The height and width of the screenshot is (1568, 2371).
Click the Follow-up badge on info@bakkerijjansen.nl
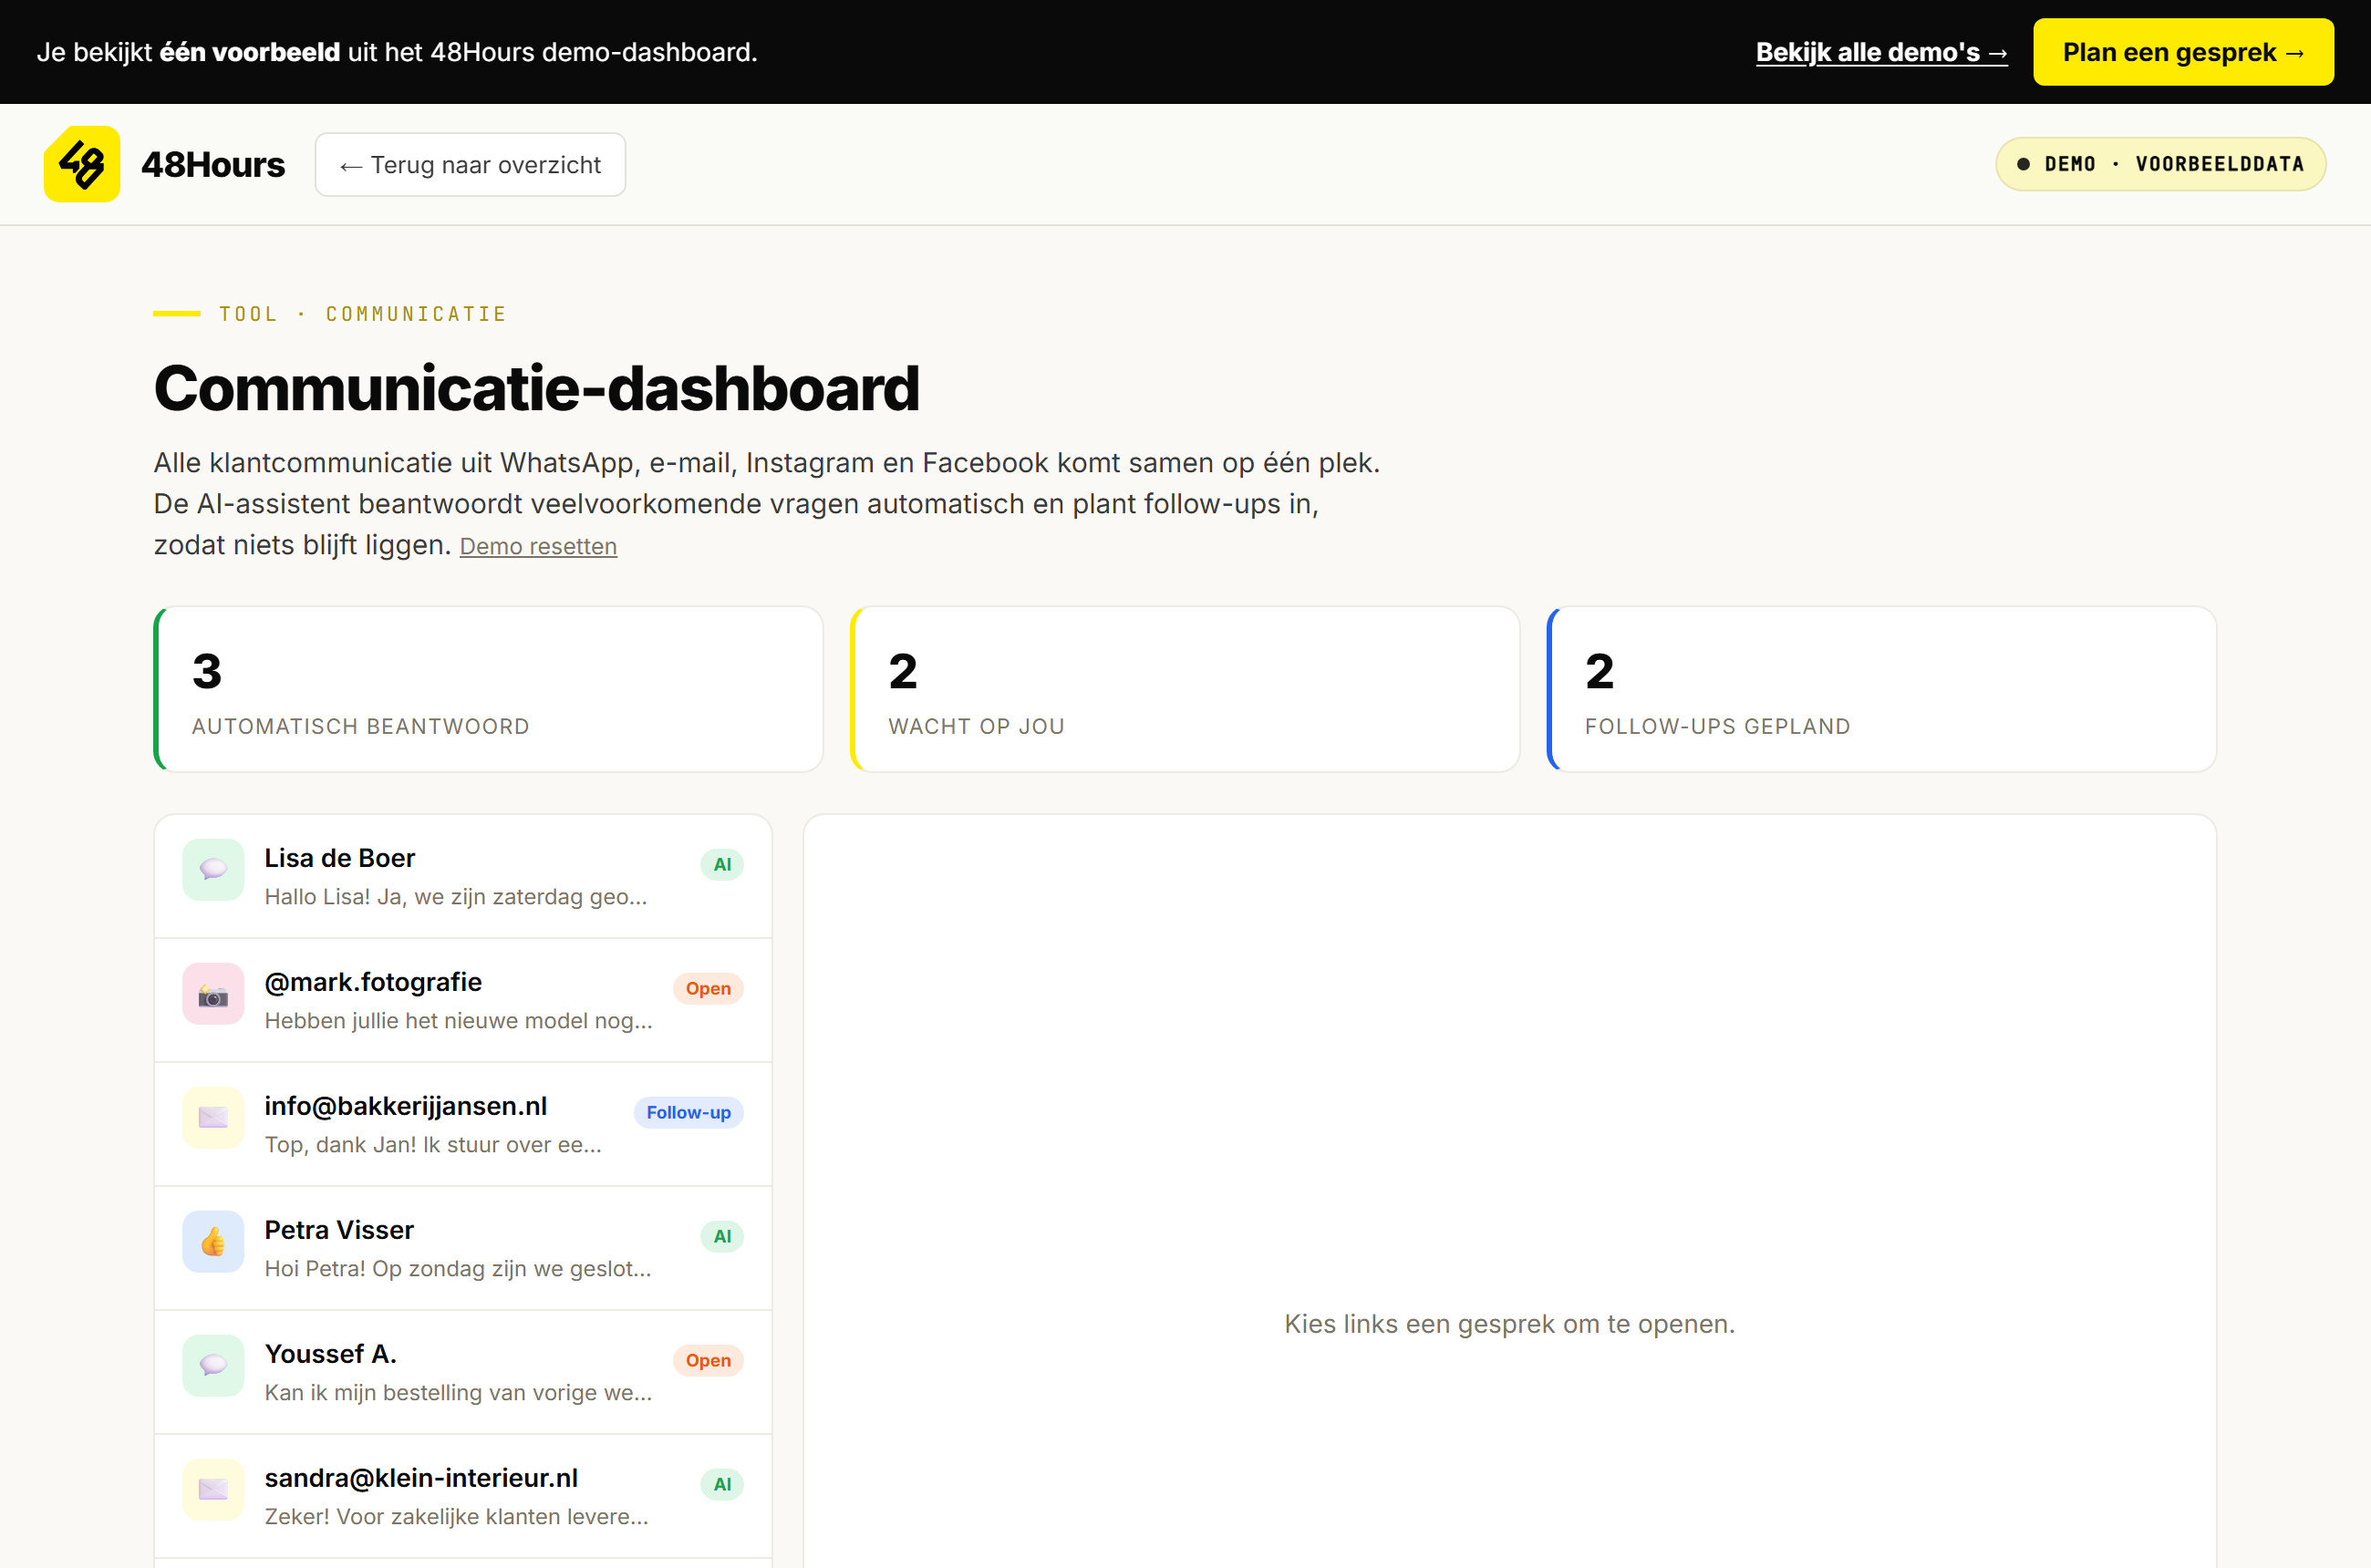point(689,1112)
